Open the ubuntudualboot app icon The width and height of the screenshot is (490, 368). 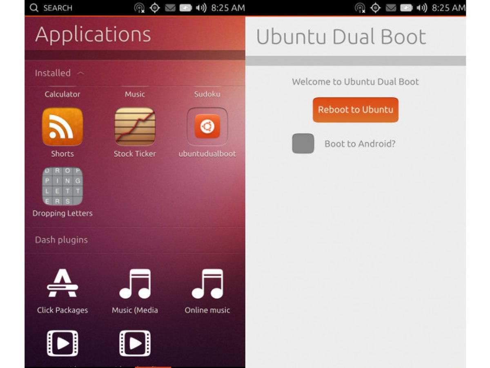[x=207, y=127]
